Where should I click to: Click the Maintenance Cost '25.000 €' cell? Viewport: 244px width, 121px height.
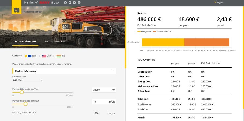coord(176,86)
